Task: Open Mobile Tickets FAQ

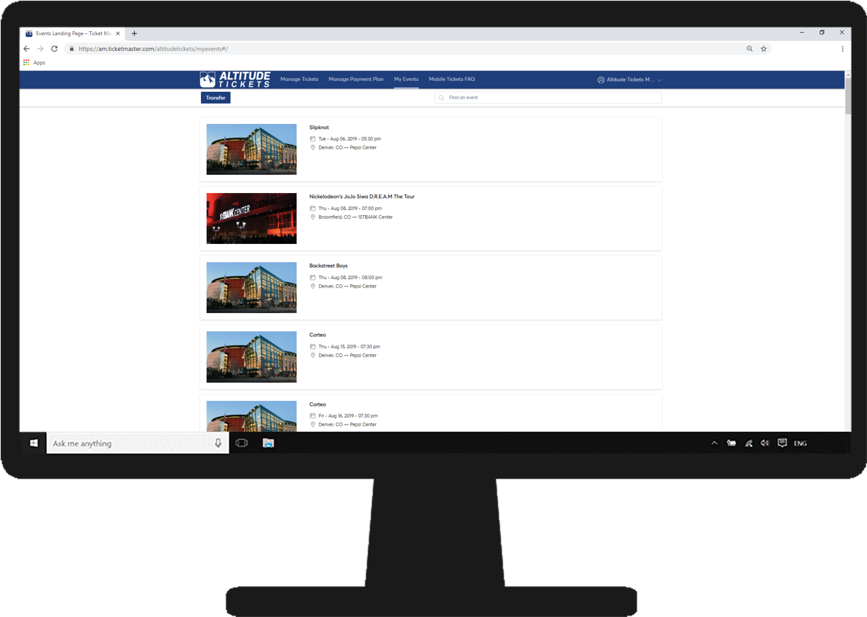Action: click(x=451, y=80)
